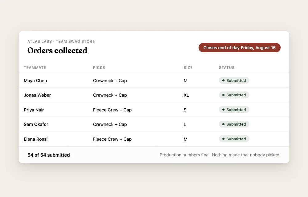Click the TEAMMATE column header

pyautogui.click(x=35, y=68)
